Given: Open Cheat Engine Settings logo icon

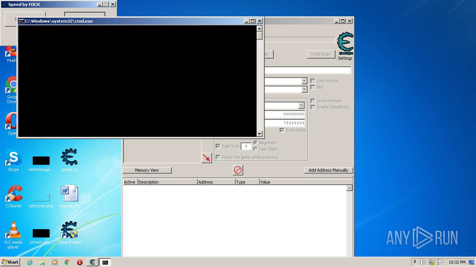Looking at the screenshot, I should (x=345, y=43).
